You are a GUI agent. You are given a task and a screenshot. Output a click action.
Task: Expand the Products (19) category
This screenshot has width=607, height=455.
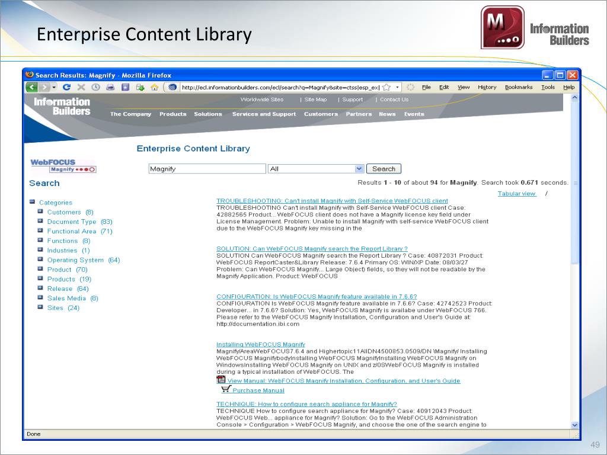point(40,278)
